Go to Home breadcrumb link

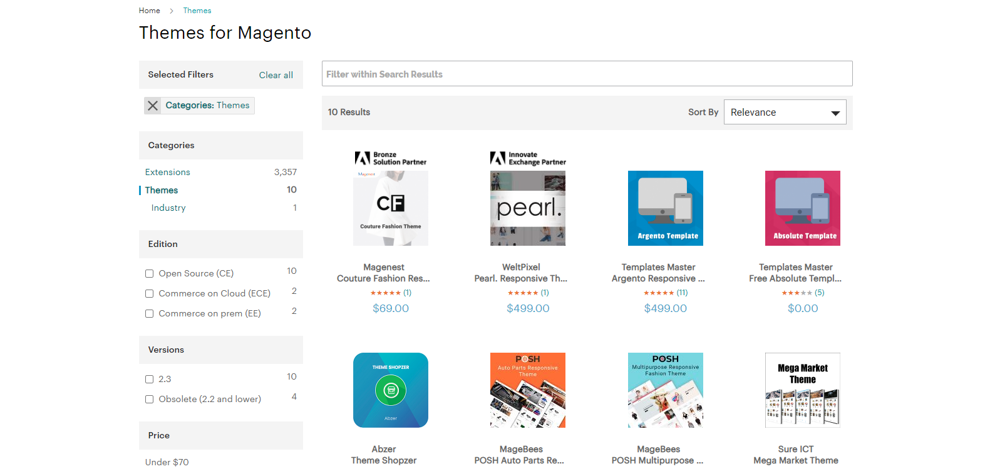[x=150, y=11]
